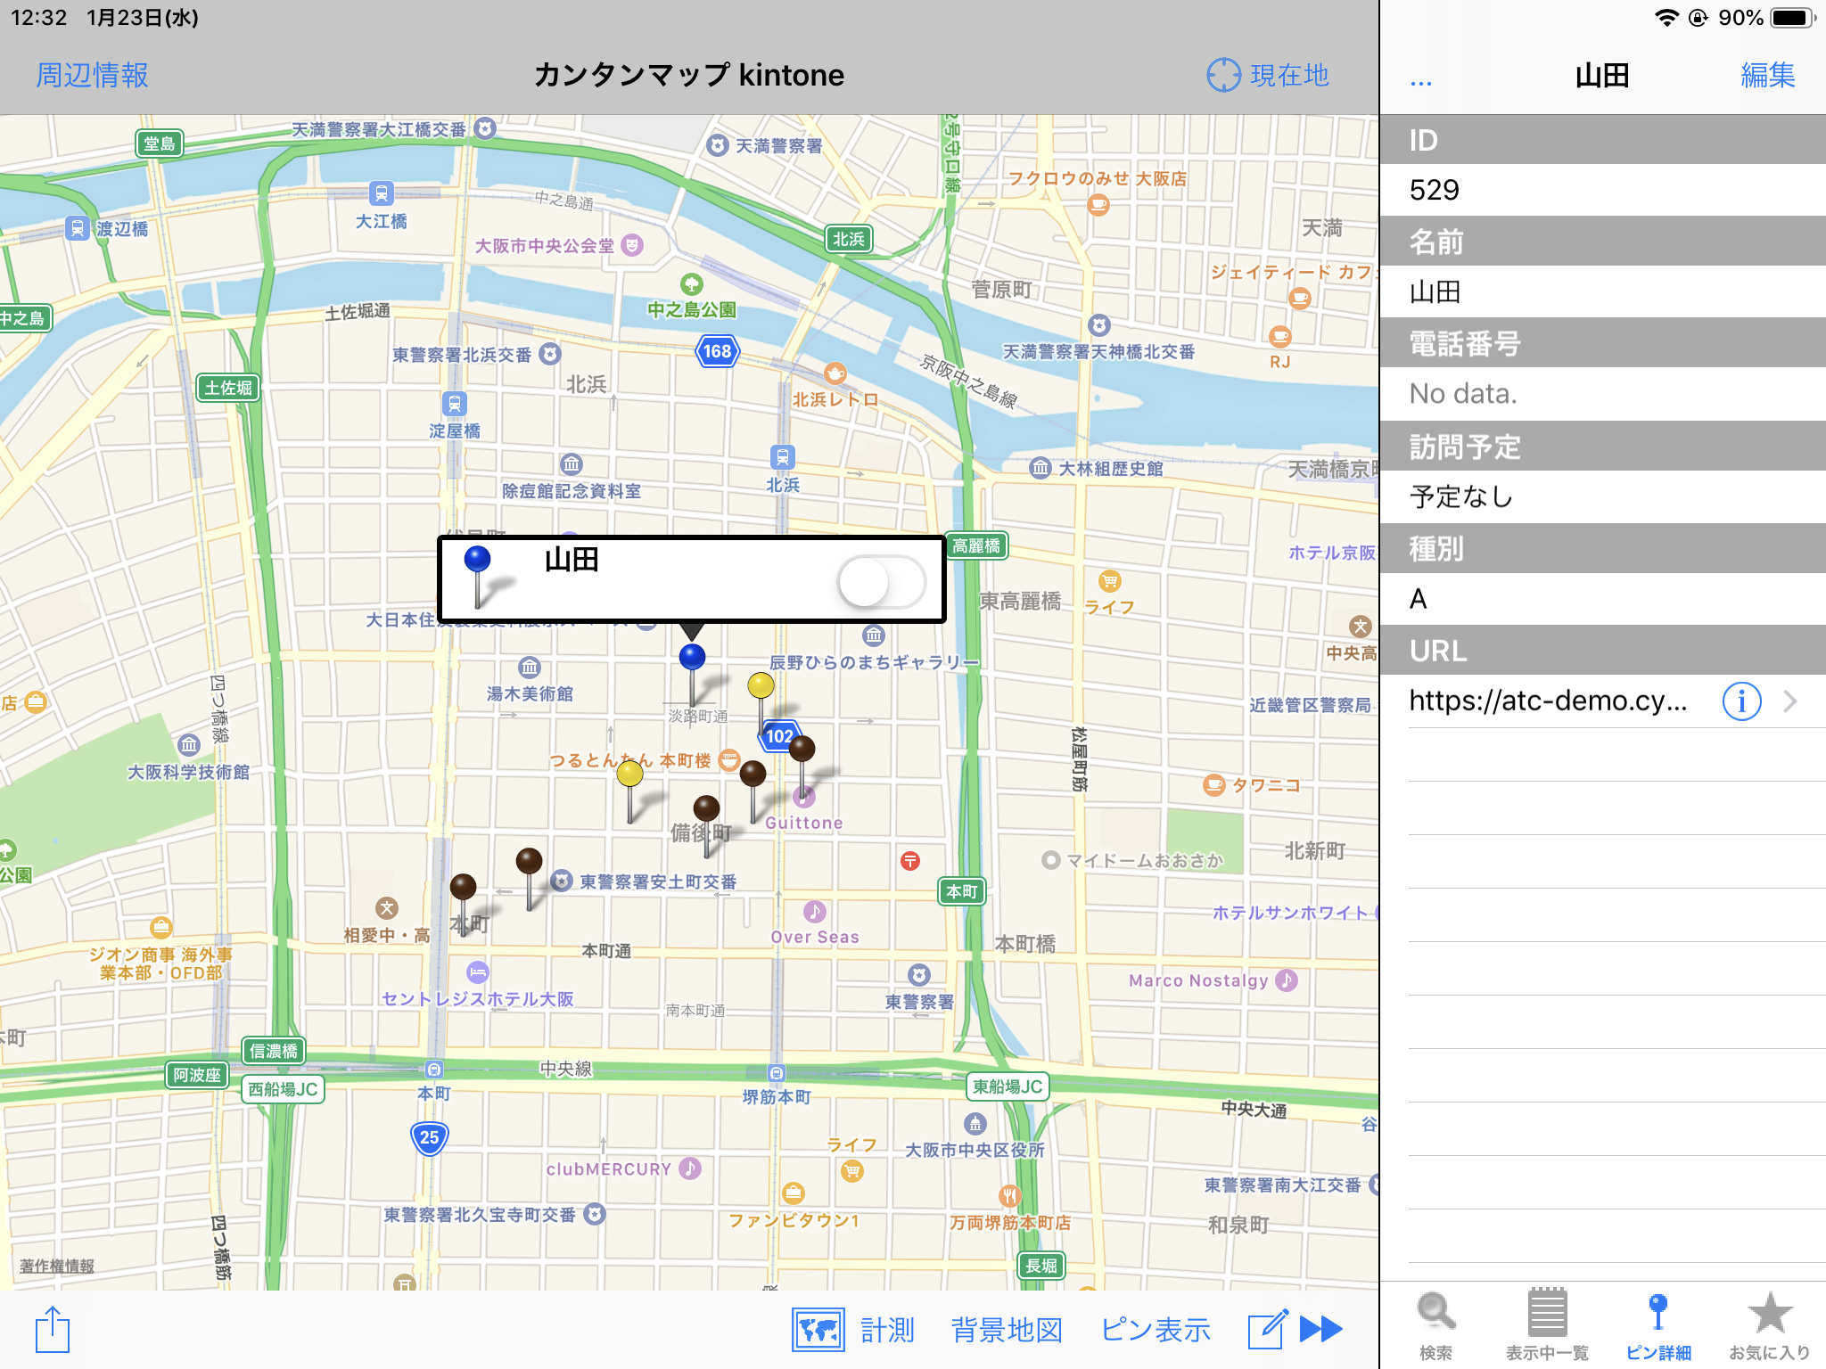This screenshot has width=1826, height=1369.
Task: Select the yellow pin near route 102
Action: (x=761, y=685)
